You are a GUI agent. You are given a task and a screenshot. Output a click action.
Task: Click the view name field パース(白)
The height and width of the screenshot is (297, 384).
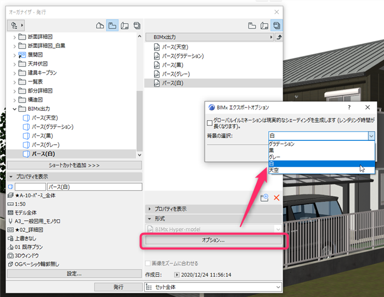[x=94, y=187]
